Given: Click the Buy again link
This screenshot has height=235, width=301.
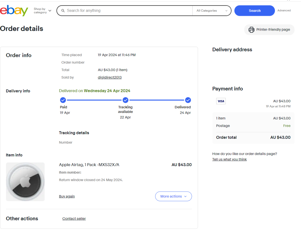Looking at the screenshot, I should pos(67,196).
